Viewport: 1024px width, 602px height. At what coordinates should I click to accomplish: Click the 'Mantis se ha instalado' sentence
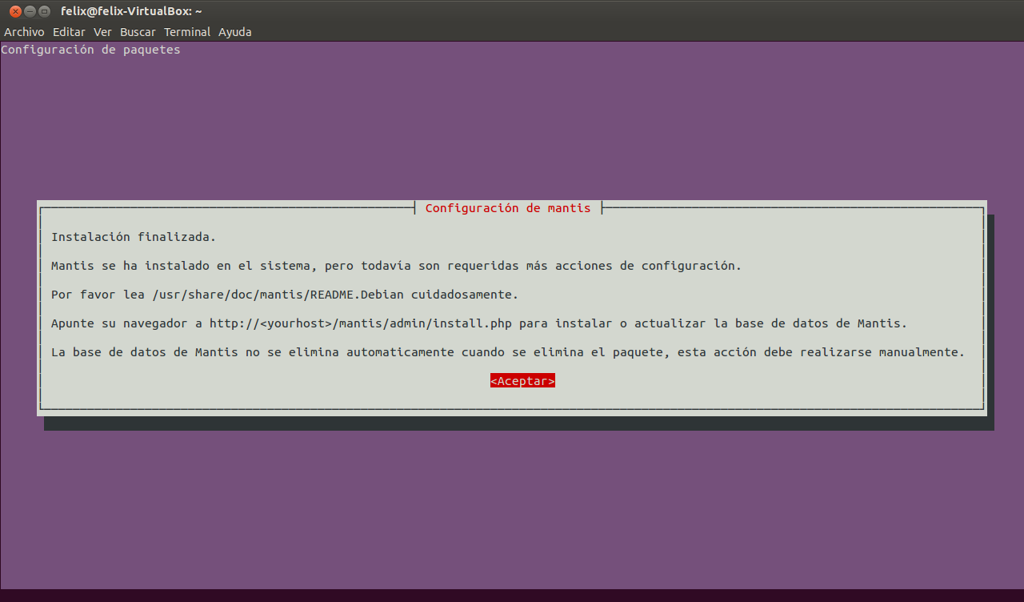[x=396, y=266]
